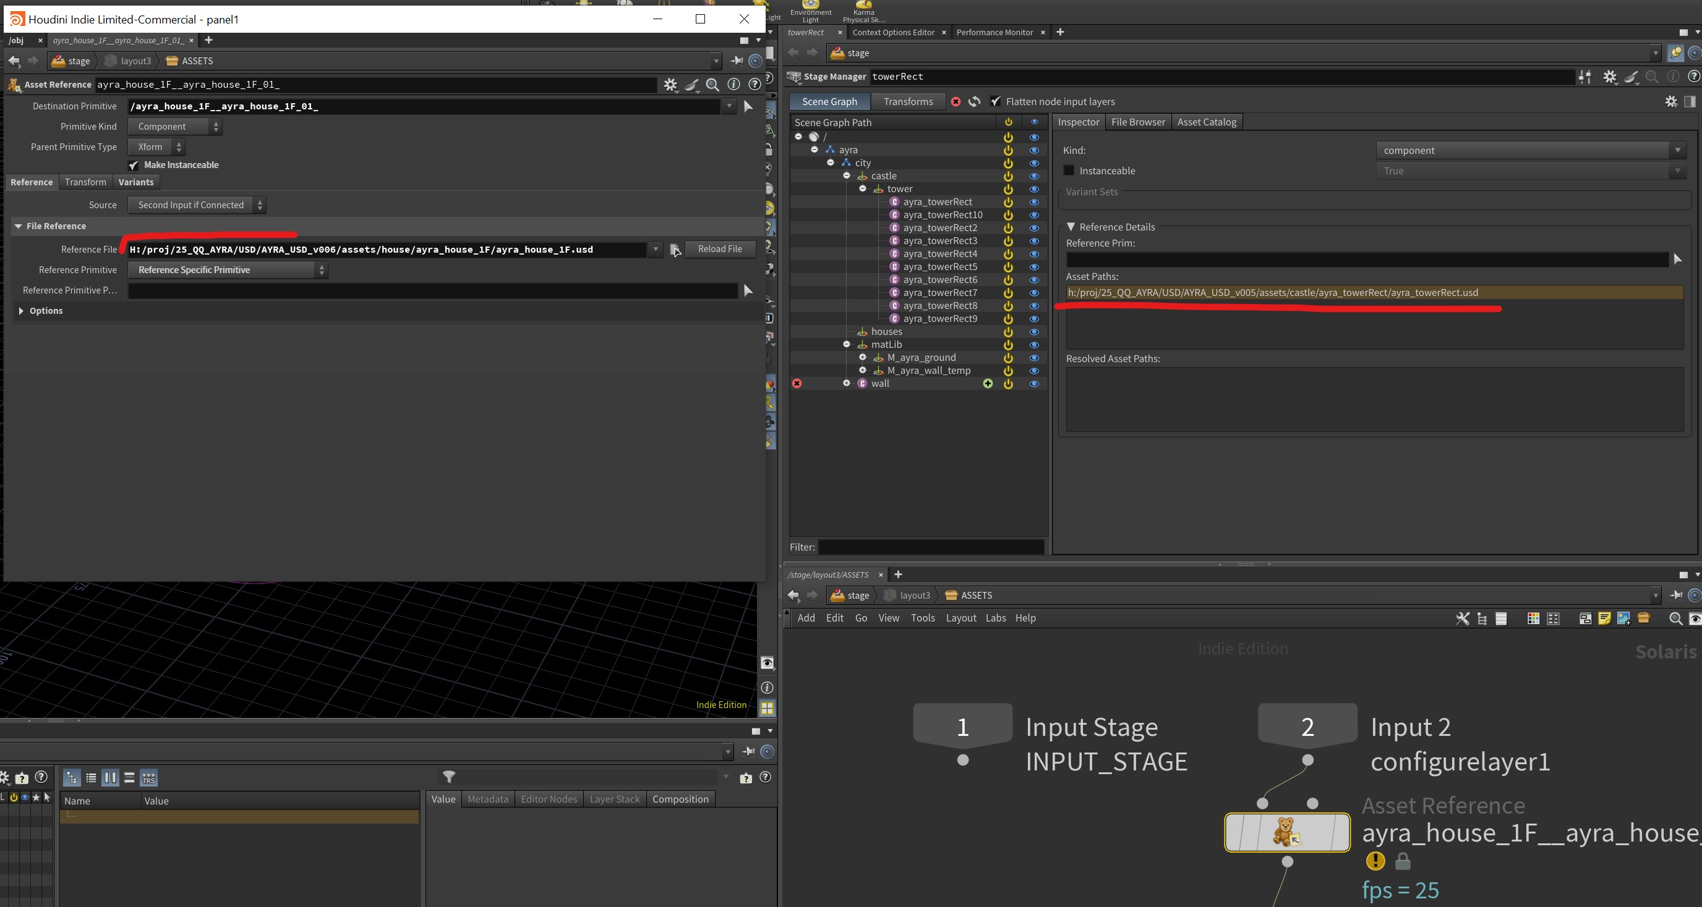
Task: Switch network editor to tree list mode icon
Action: pyautogui.click(x=1482, y=618)
